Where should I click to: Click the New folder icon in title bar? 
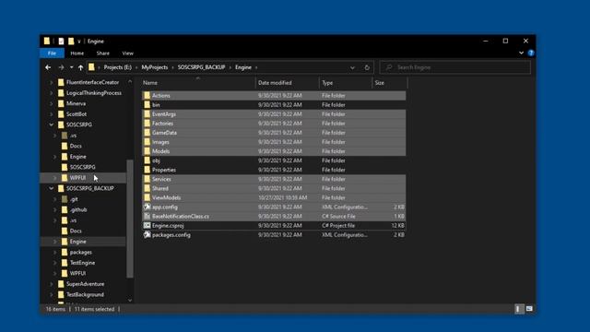point(71,41)
